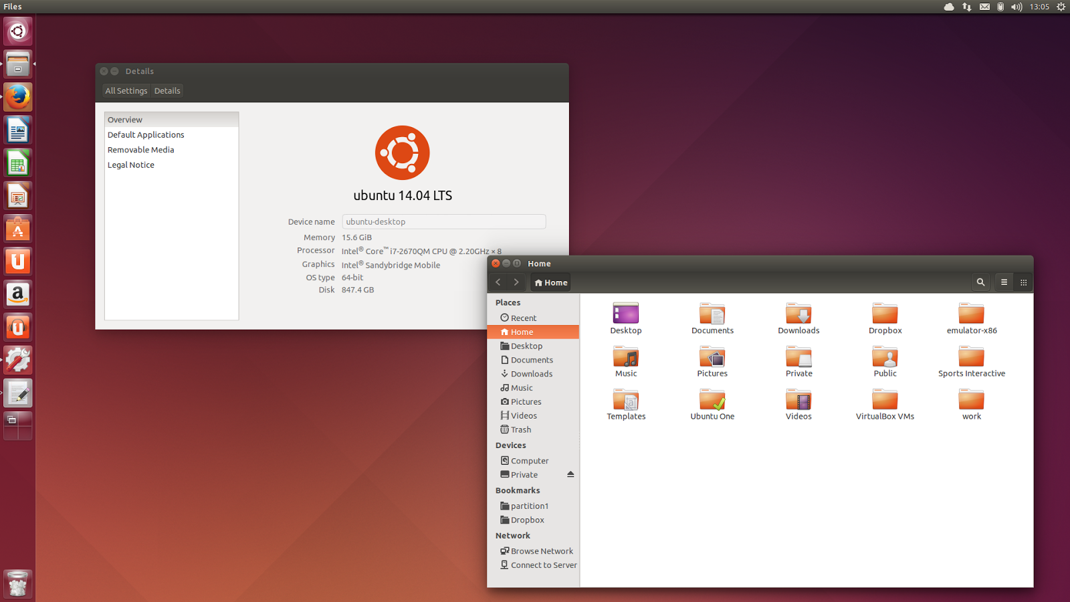Open LibreOffice Writer from the launcher

click(18, 130)
